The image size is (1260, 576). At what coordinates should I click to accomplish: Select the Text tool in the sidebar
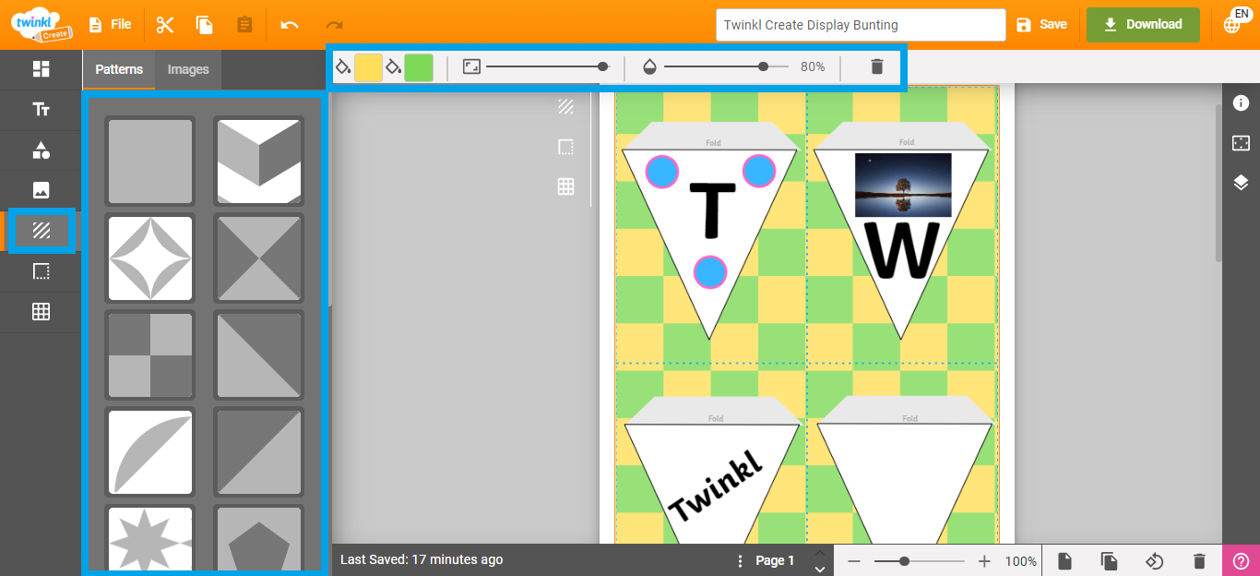(41, 110)
